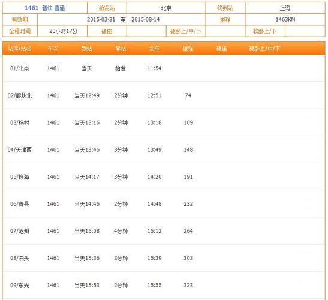This screenshot has height=300, width=328.
Task: Select total mileage 1463KM
Action: [285, 19]
